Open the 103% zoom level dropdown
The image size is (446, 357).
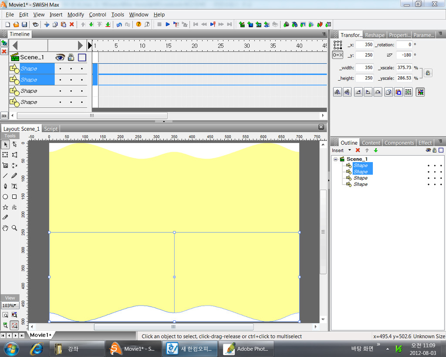point(10,306)
